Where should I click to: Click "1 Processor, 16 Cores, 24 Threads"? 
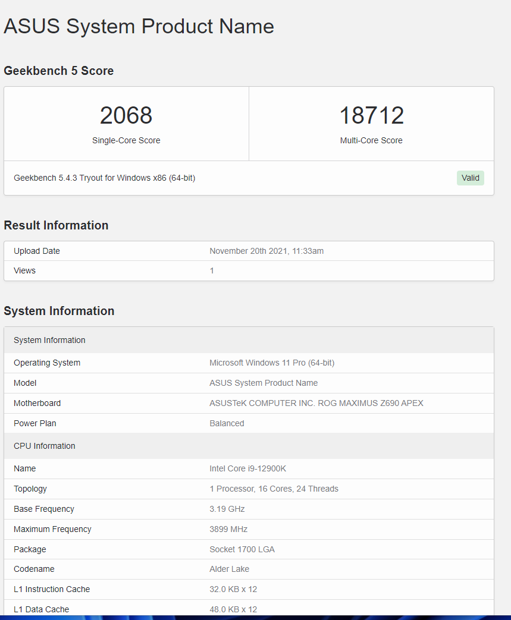(x=274, y=489)
